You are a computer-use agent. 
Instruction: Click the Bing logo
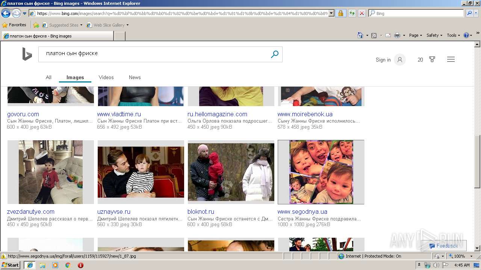[x=27, y=54]
